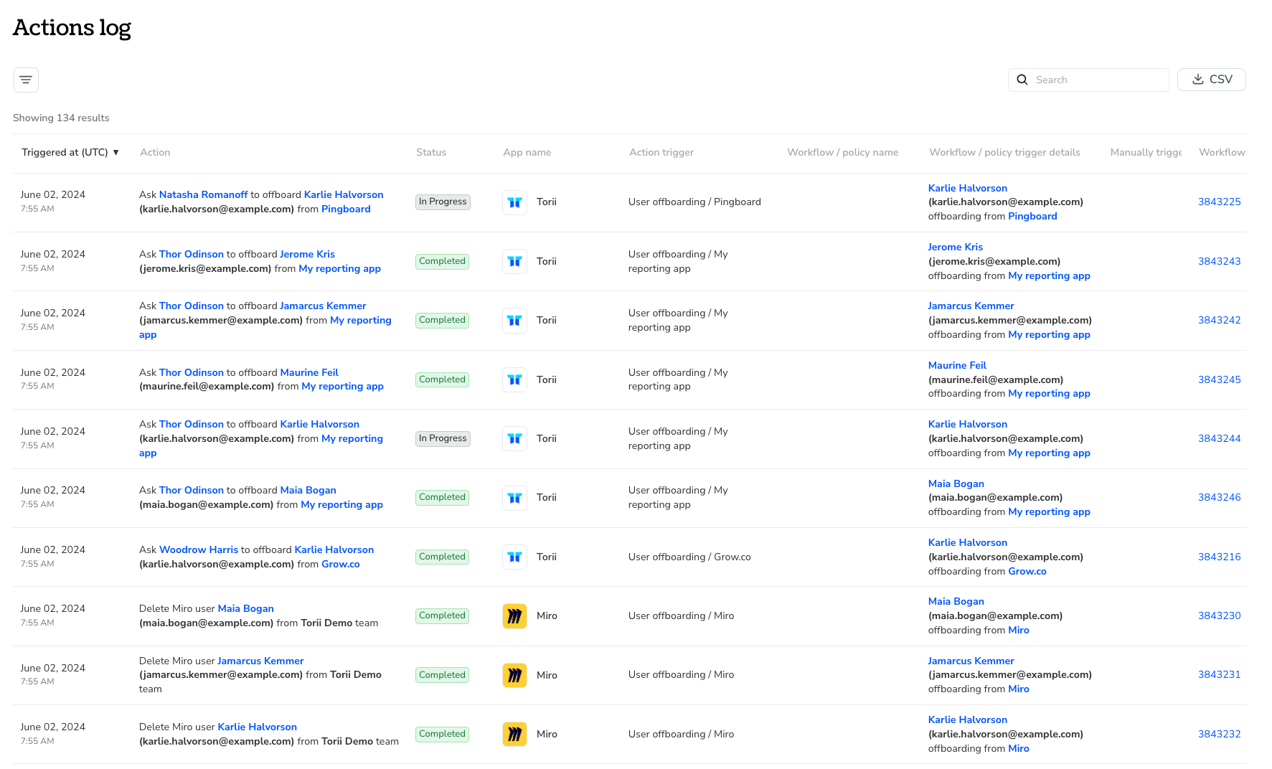Click 'User offboarding / Grow.co' trigger text
This screenshot has width=1272, height=769.
click(x=689, y=557)
